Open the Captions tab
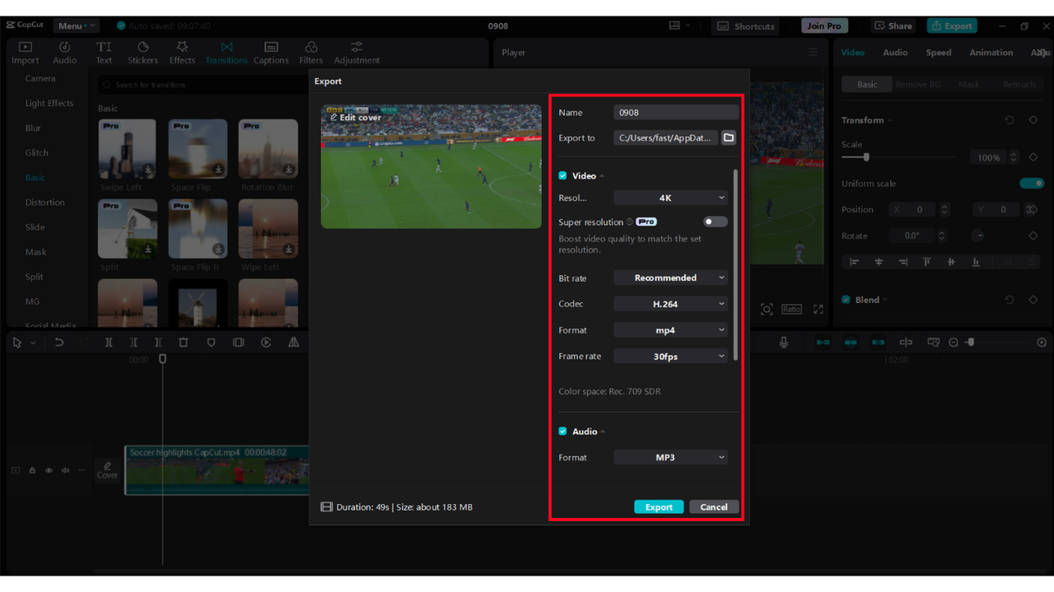The height and width of the screenshot is (592, 1054). coord(271,53)
